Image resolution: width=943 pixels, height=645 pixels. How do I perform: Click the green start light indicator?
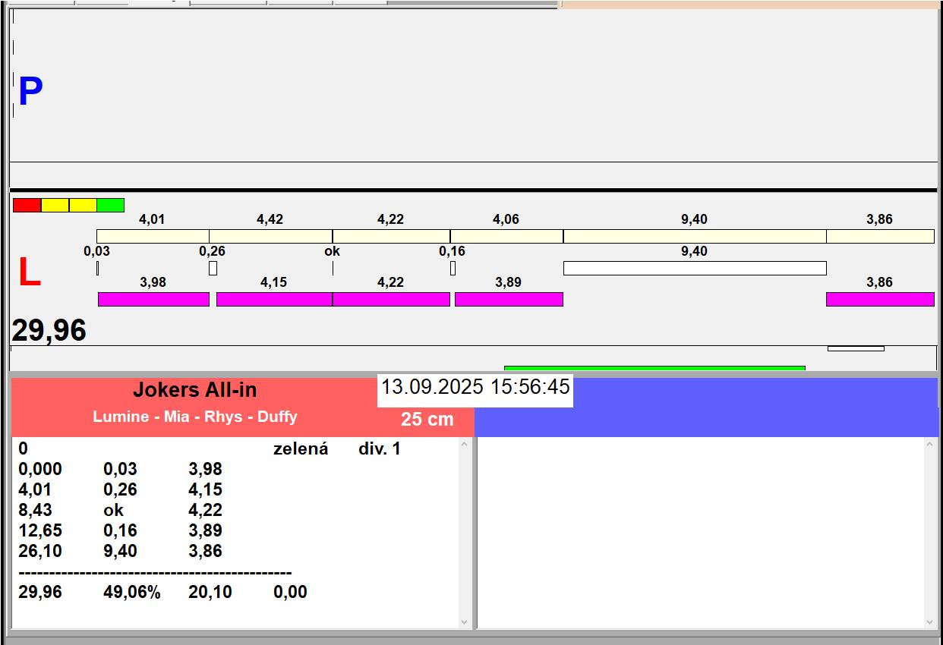[x=110, y=205]
